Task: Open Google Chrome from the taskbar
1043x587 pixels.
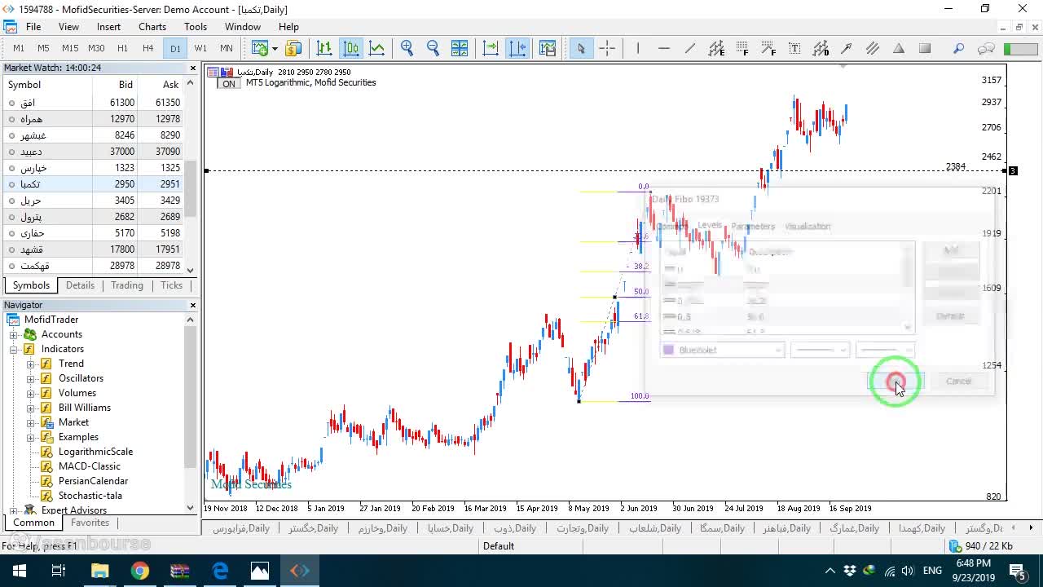Action: pyautogui.click(x=140, y=571)
